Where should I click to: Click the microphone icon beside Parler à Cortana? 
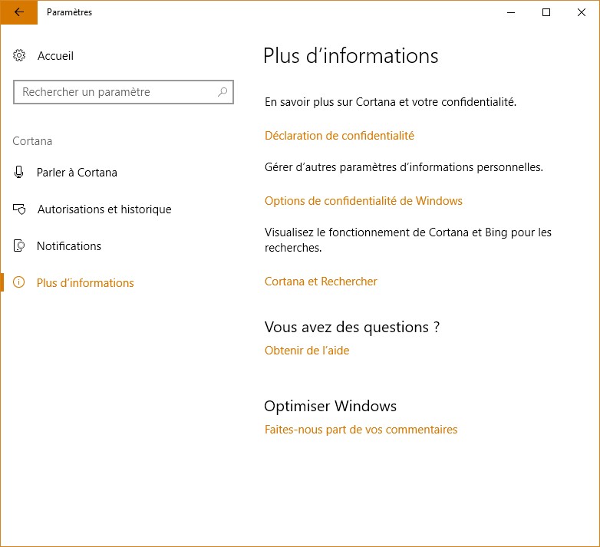18,172
